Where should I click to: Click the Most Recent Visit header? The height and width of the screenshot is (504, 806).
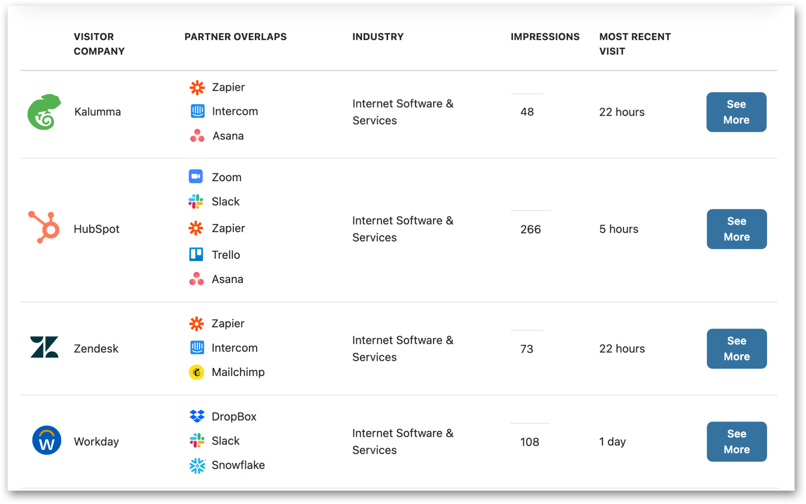[634, 44]
